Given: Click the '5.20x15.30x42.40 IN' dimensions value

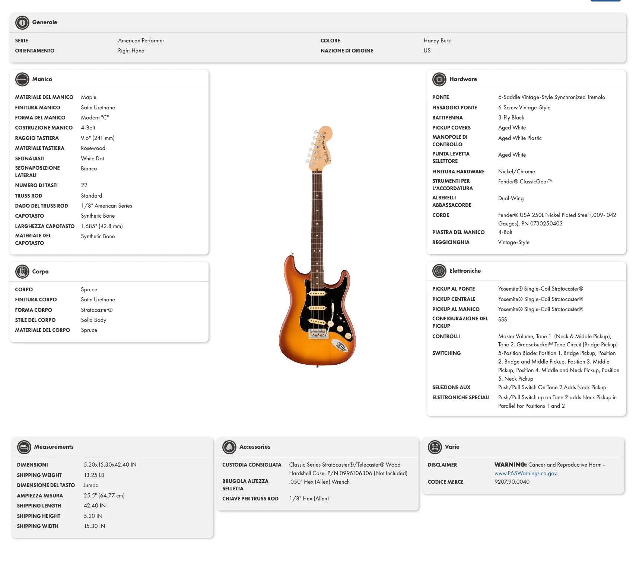Looking at the screenshot, I should [110, 465].
